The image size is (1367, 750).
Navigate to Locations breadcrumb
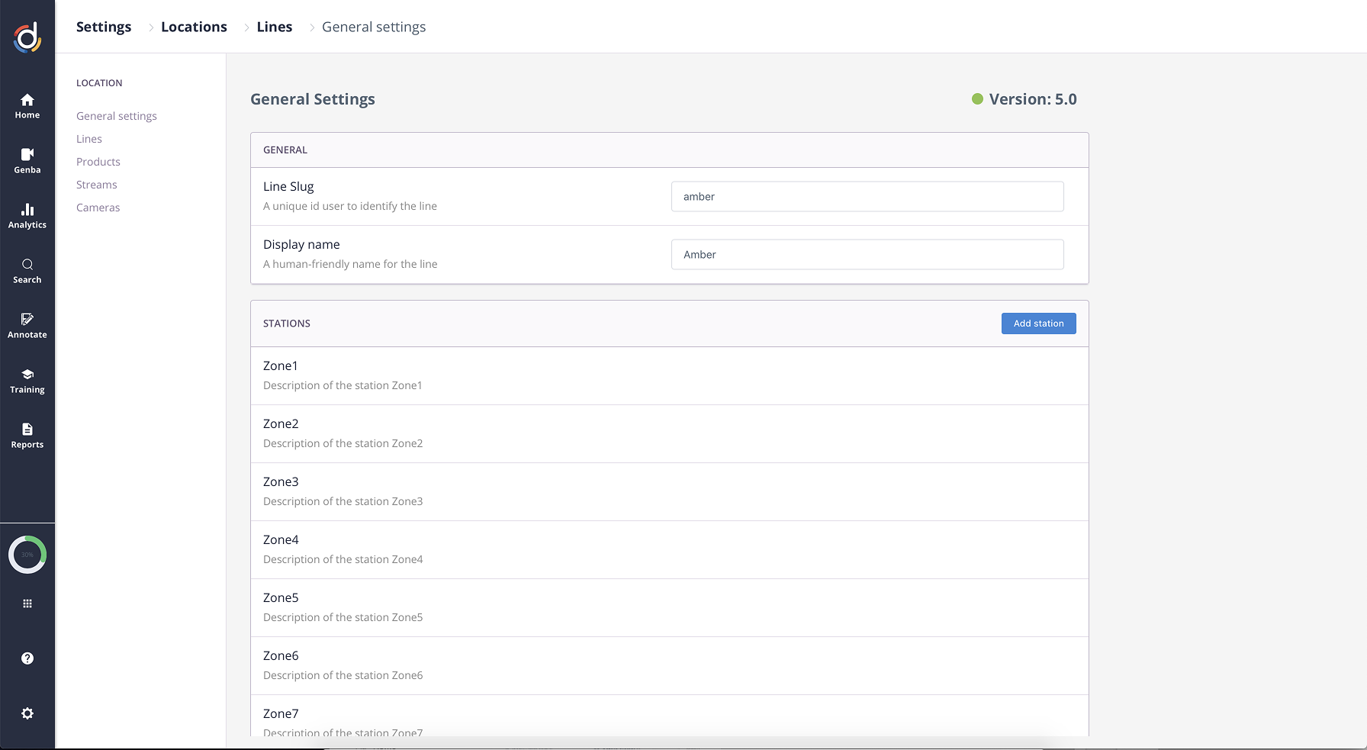pyautogui.click(x=194, y=27)
